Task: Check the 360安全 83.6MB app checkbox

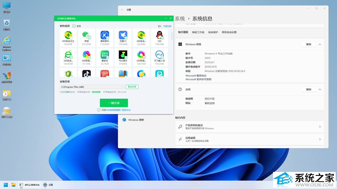Action: 144,38
